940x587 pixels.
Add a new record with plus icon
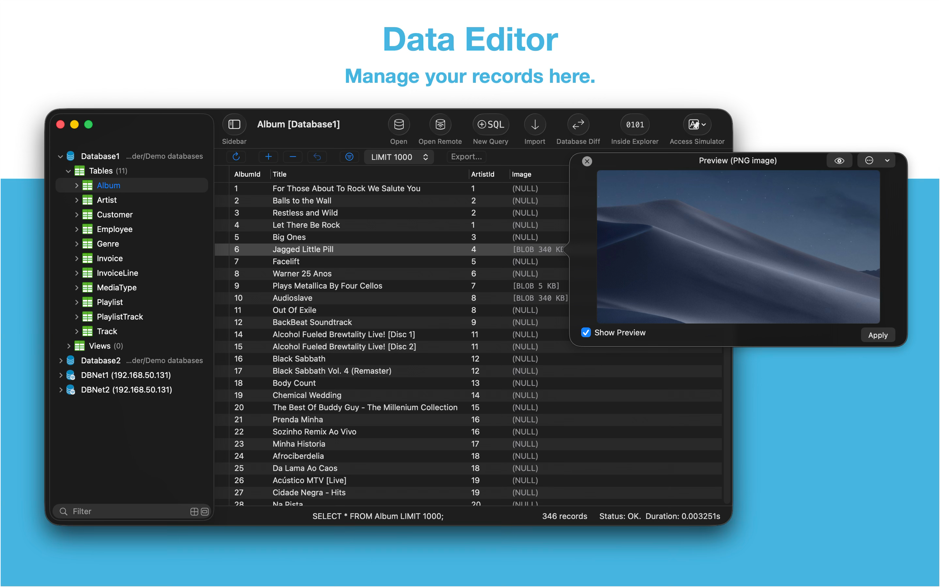268,157
